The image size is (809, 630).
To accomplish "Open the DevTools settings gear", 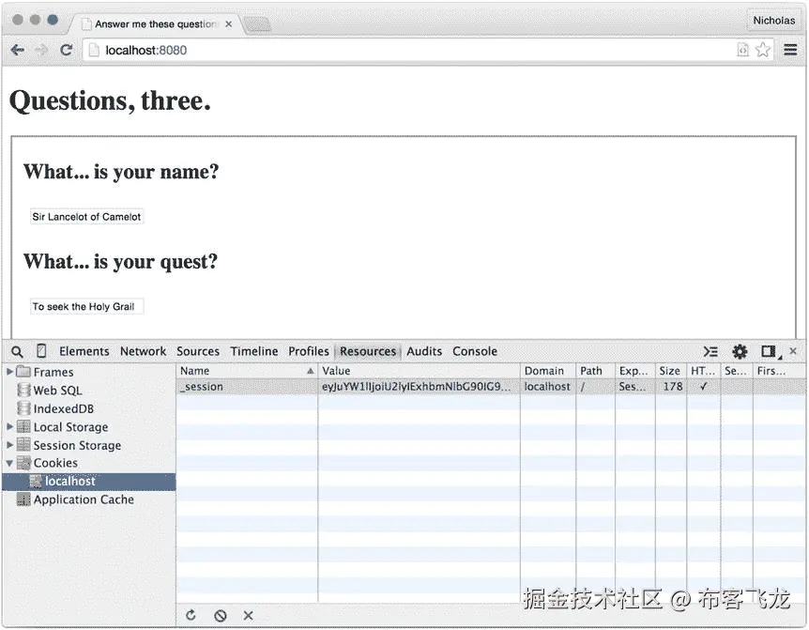I will (740, 350).
